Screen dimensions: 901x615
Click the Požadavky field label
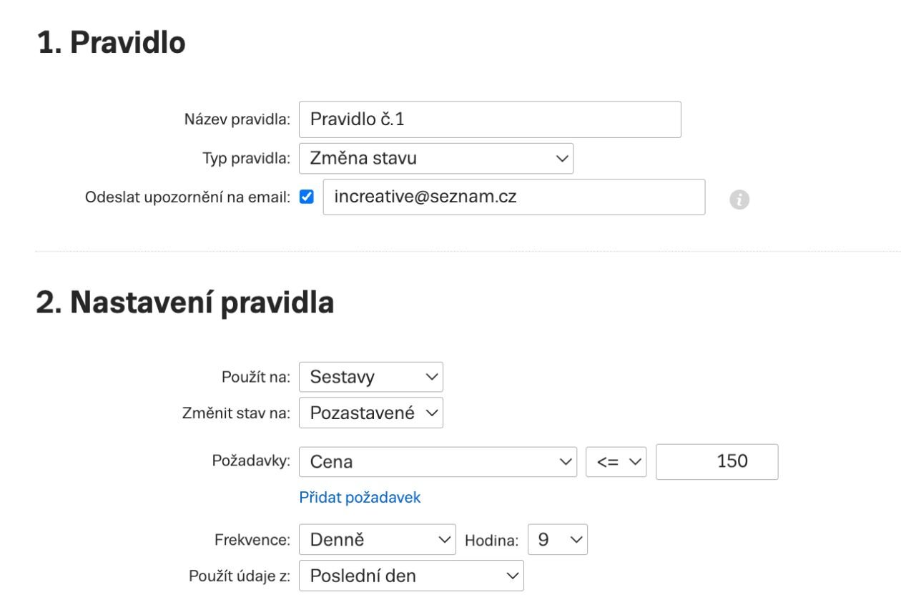pos(251,461)
